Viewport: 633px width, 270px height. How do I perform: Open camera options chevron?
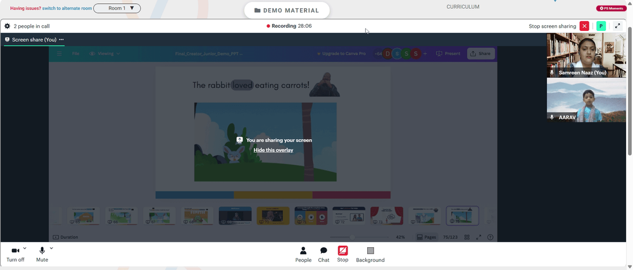pyautogui.click(x=25, y=249)
